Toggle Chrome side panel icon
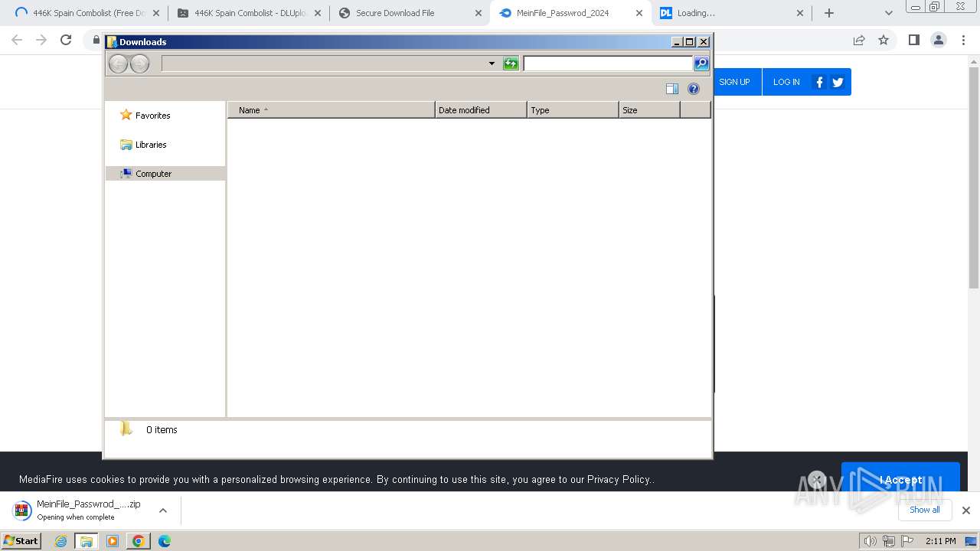980x551 pixels. point(913,40)
